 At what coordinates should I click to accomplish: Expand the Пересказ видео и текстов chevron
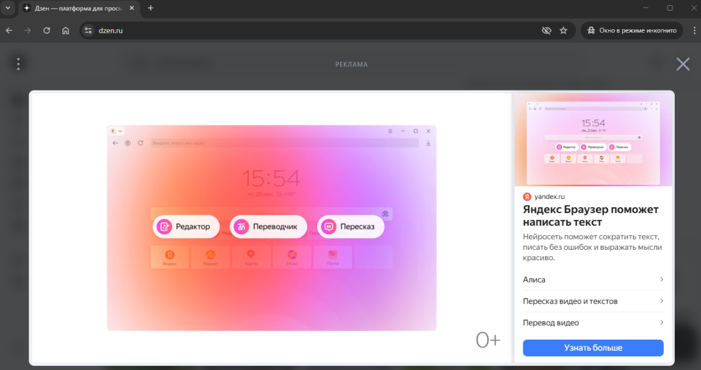coord(661,301)
